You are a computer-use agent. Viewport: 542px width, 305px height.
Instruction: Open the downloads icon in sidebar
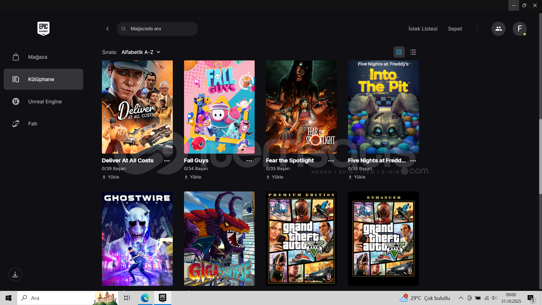[x=15, y=274]
